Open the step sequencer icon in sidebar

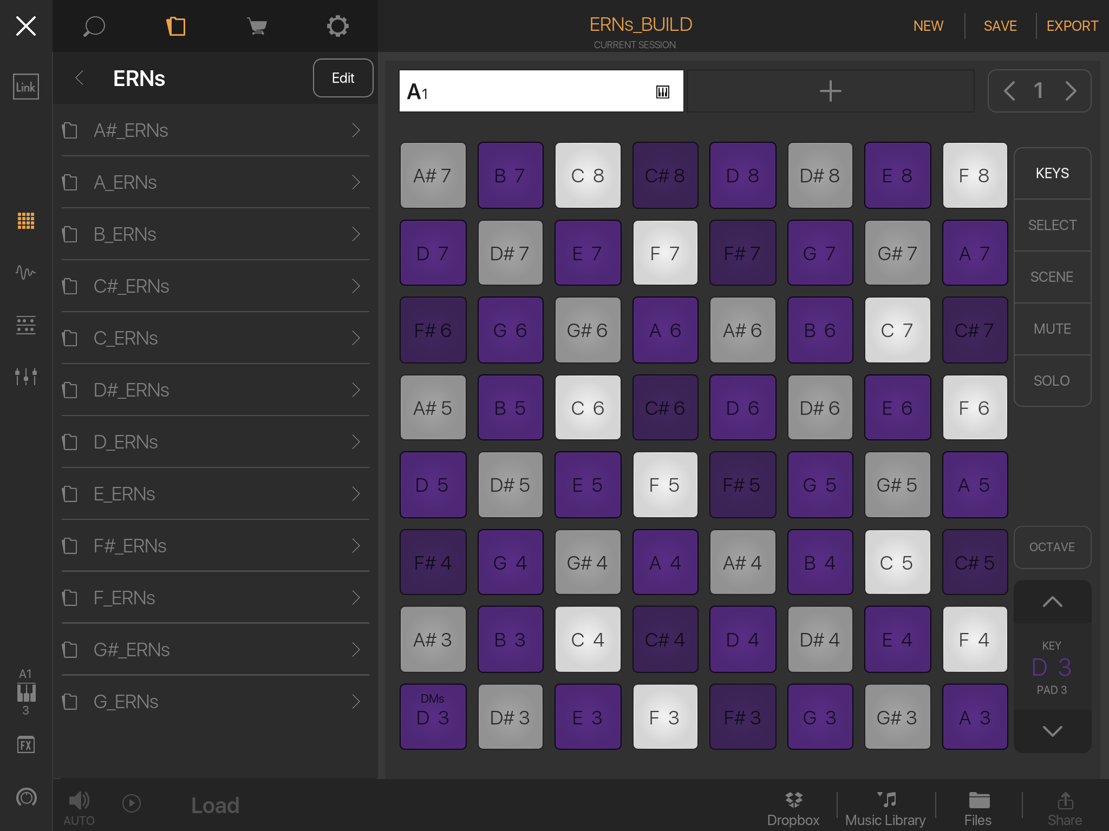coord(25,325)
